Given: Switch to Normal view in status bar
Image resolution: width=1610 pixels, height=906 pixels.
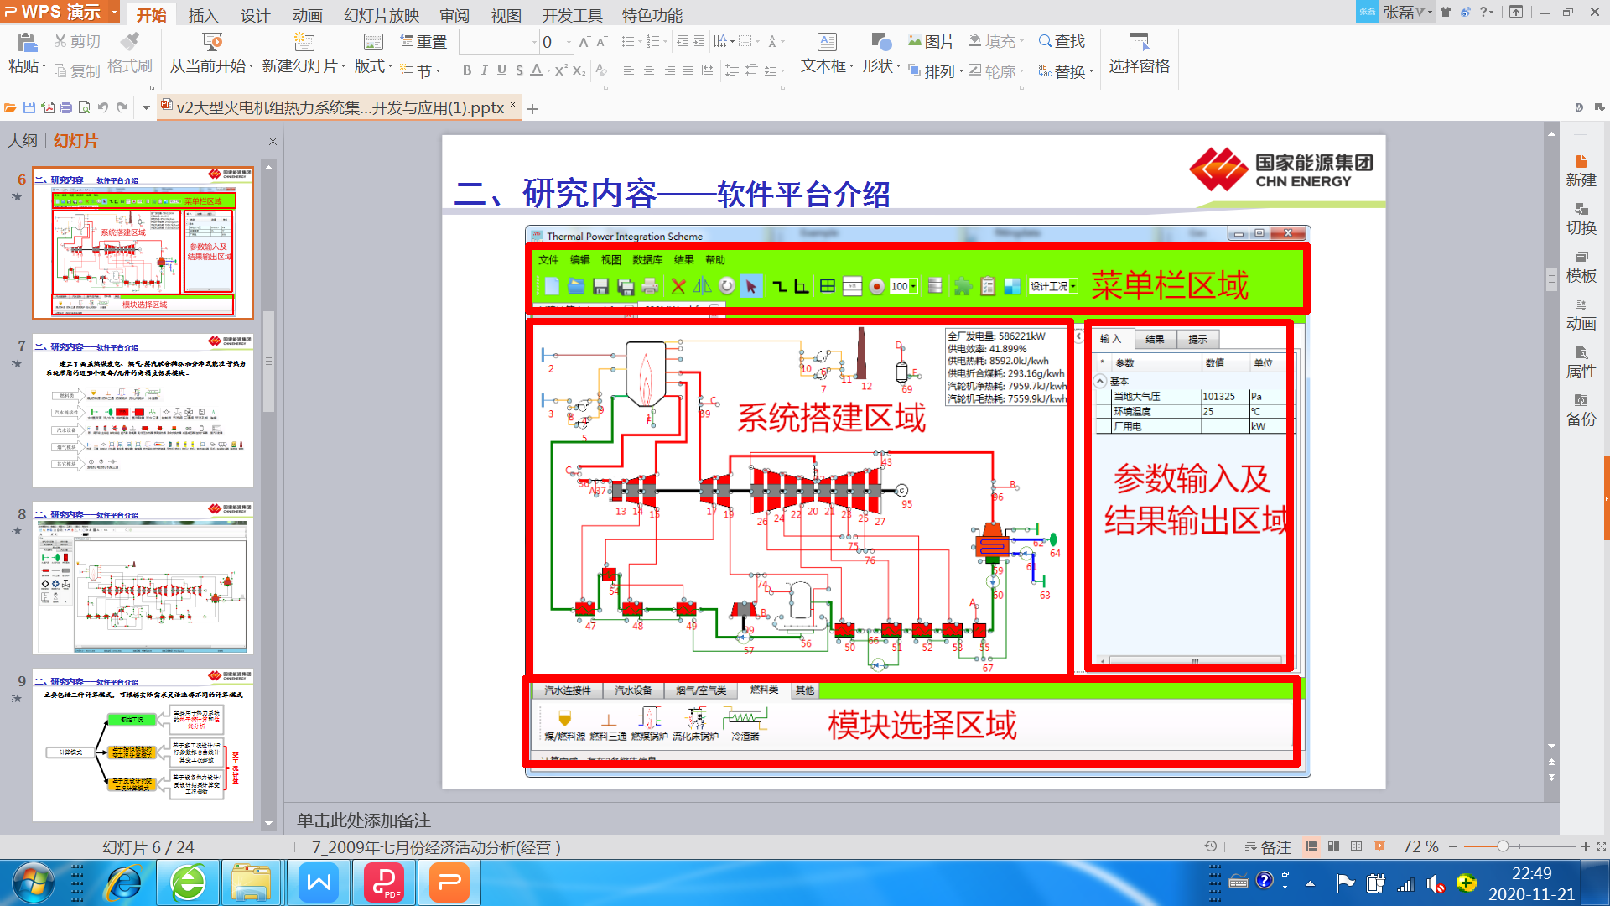Looking at the screenshot, I should tap(1311, 846).
